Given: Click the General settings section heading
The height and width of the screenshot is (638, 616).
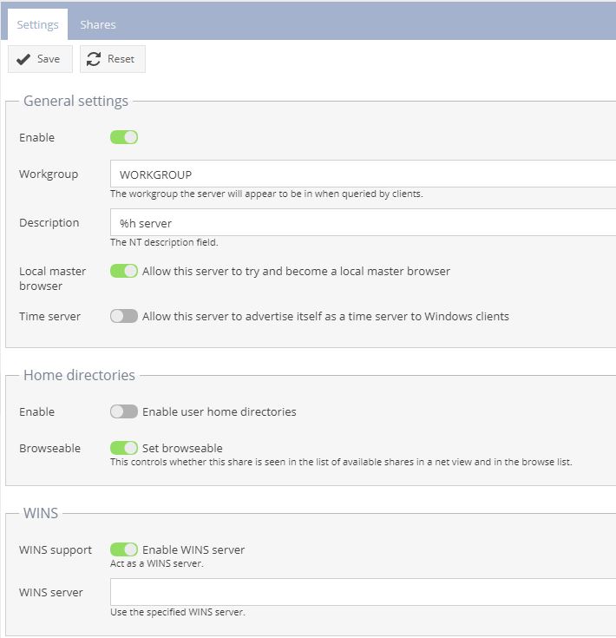Looking at the screenshot, I should pos(76,101).
